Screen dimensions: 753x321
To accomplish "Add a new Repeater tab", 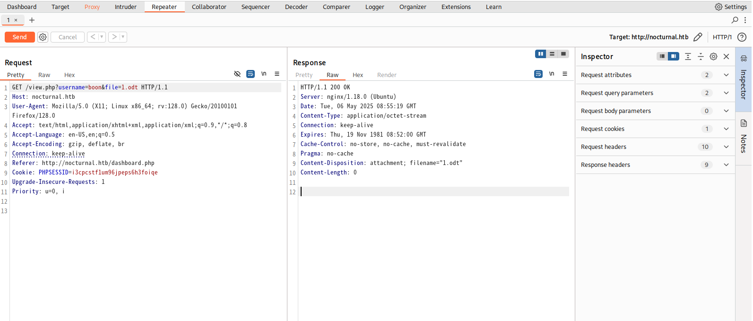I will pyautogui.click(x=32, y=20).
